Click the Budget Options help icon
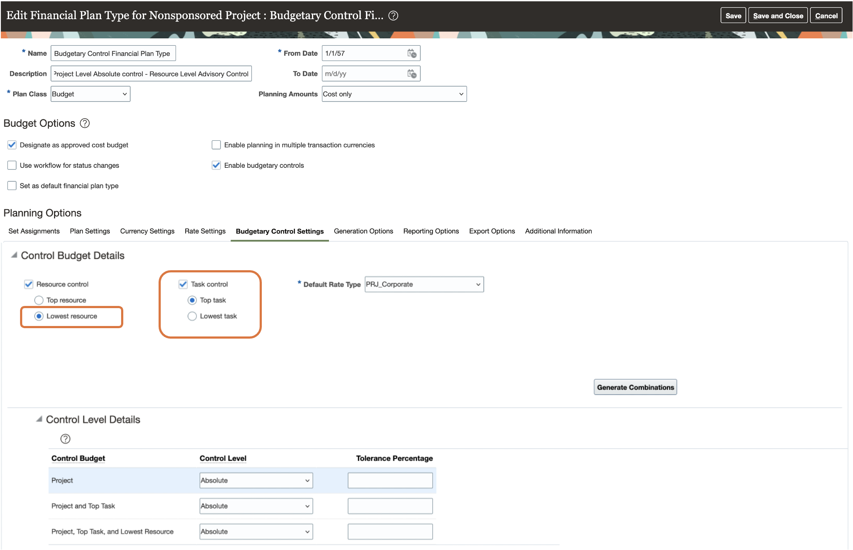Image resolution: width=853 pixels, height=550 pixels. (x=85, y=123)
